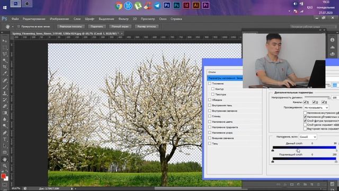Enable the Глянец layer style
The image size is (339, 191).
click(210, 116)
